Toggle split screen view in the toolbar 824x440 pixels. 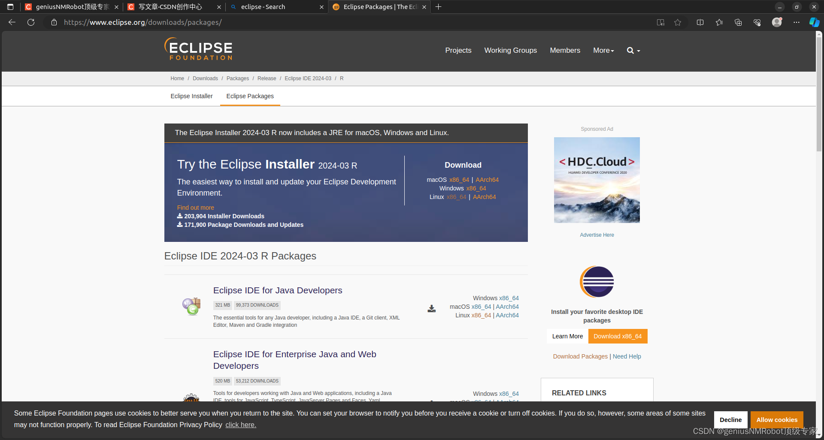coord(700,22)
